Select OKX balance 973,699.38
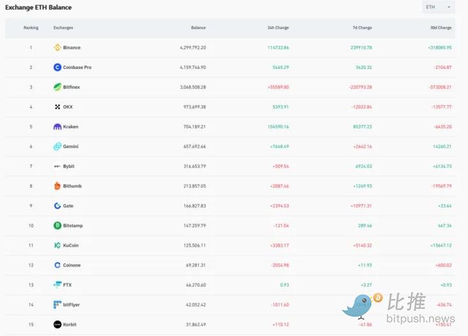This screenshot has width=468, height=336. tap(194, 107)
